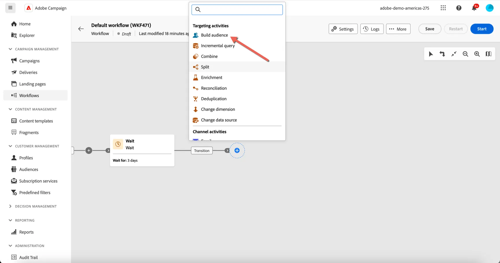
Task: Click the Save button
Action: [430, 29]
